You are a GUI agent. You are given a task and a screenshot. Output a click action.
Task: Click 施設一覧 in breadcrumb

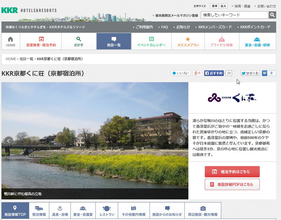(26, 59)
